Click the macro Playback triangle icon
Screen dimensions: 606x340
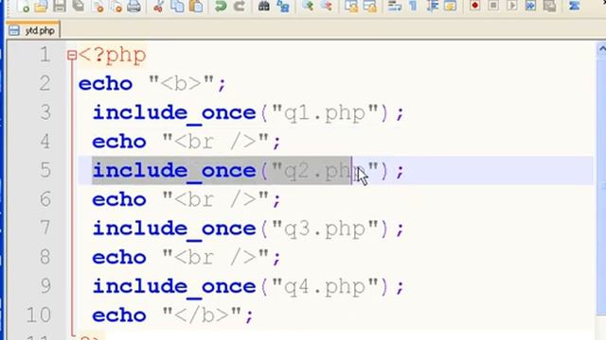coord(512,6)
